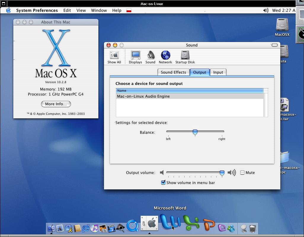Click the menu bar clock
The image size is (304, 237).
click(x=284, y=10)
